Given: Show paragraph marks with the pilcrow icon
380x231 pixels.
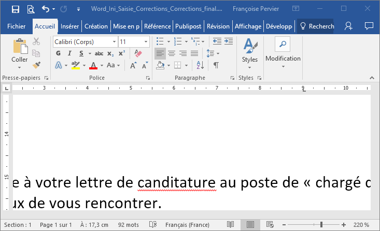Looking at the screenshot, I should pyautogui.click(x=216, y=65).
